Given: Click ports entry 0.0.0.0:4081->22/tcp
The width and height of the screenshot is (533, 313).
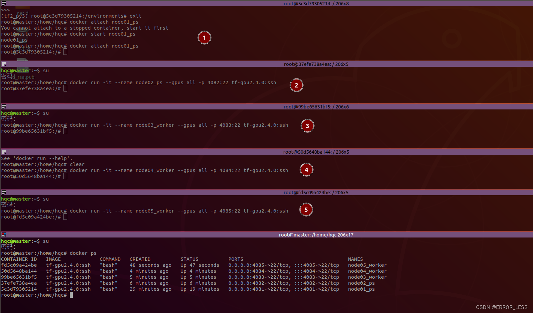Looking at the screenshot, I should pos(260,289).
